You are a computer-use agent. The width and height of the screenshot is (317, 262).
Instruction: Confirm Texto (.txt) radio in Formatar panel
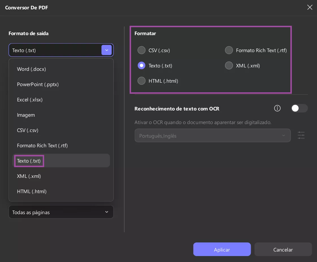pyautogui.click(x=142, y=65)
